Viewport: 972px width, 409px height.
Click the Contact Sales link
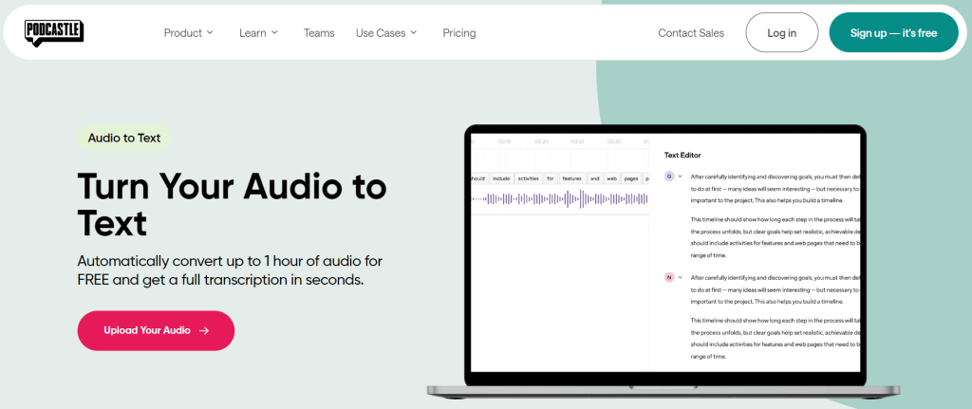click(x=691, y=32)
